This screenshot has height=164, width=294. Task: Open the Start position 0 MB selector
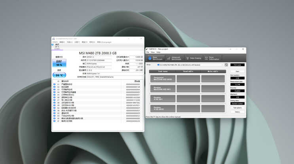(x=237, y=78)
